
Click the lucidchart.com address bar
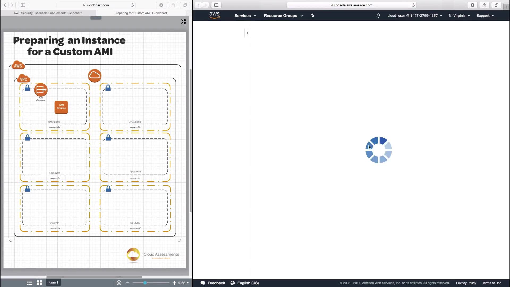tap(96, 5)
